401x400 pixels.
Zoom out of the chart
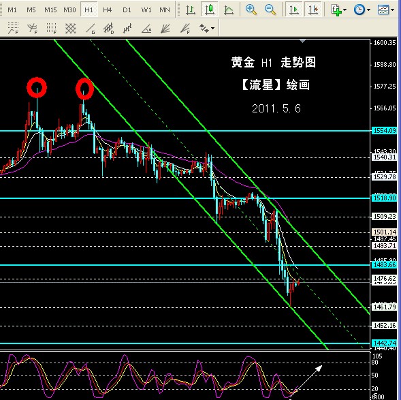tap(270, 10)
